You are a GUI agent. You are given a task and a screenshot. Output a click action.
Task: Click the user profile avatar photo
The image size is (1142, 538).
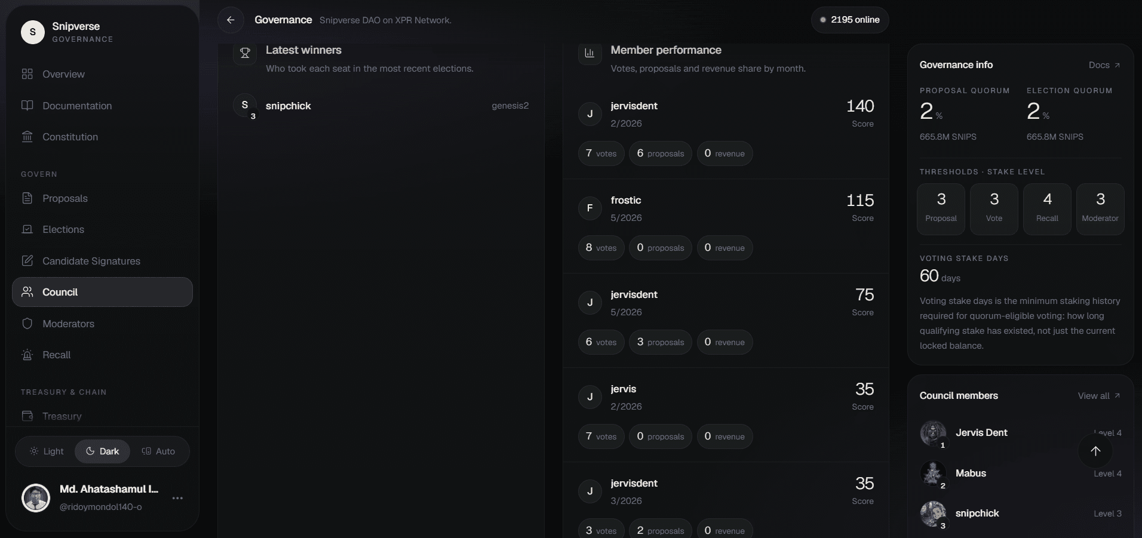click(x=36, y=498)
